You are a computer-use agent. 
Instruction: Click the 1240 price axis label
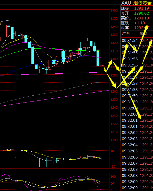pos(114,108)
